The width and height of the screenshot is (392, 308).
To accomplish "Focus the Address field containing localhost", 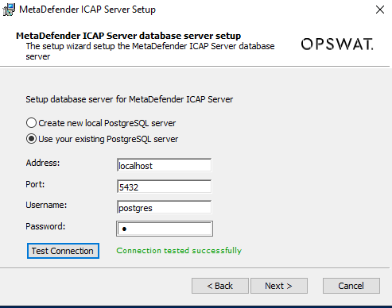I will pos(164,165).
